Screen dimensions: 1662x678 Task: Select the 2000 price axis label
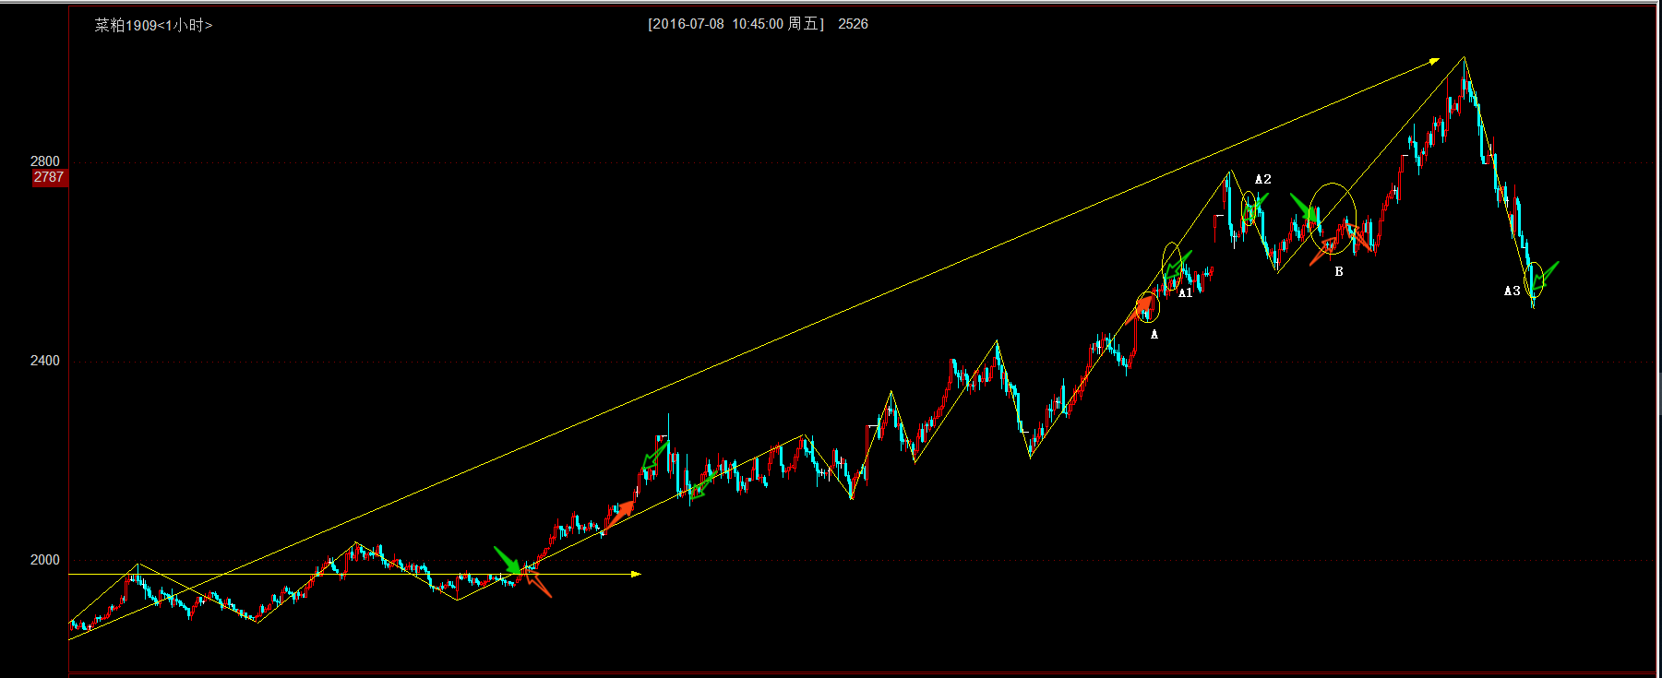44,560
